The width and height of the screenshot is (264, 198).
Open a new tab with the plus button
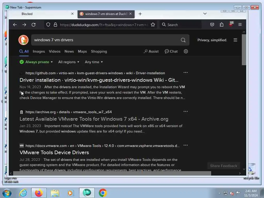[140, 14]
